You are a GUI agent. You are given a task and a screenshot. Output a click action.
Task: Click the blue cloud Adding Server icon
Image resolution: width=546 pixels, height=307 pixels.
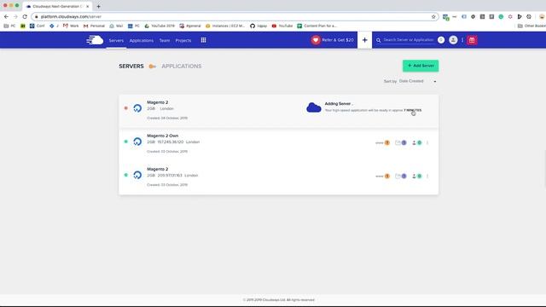pos(313,107)
